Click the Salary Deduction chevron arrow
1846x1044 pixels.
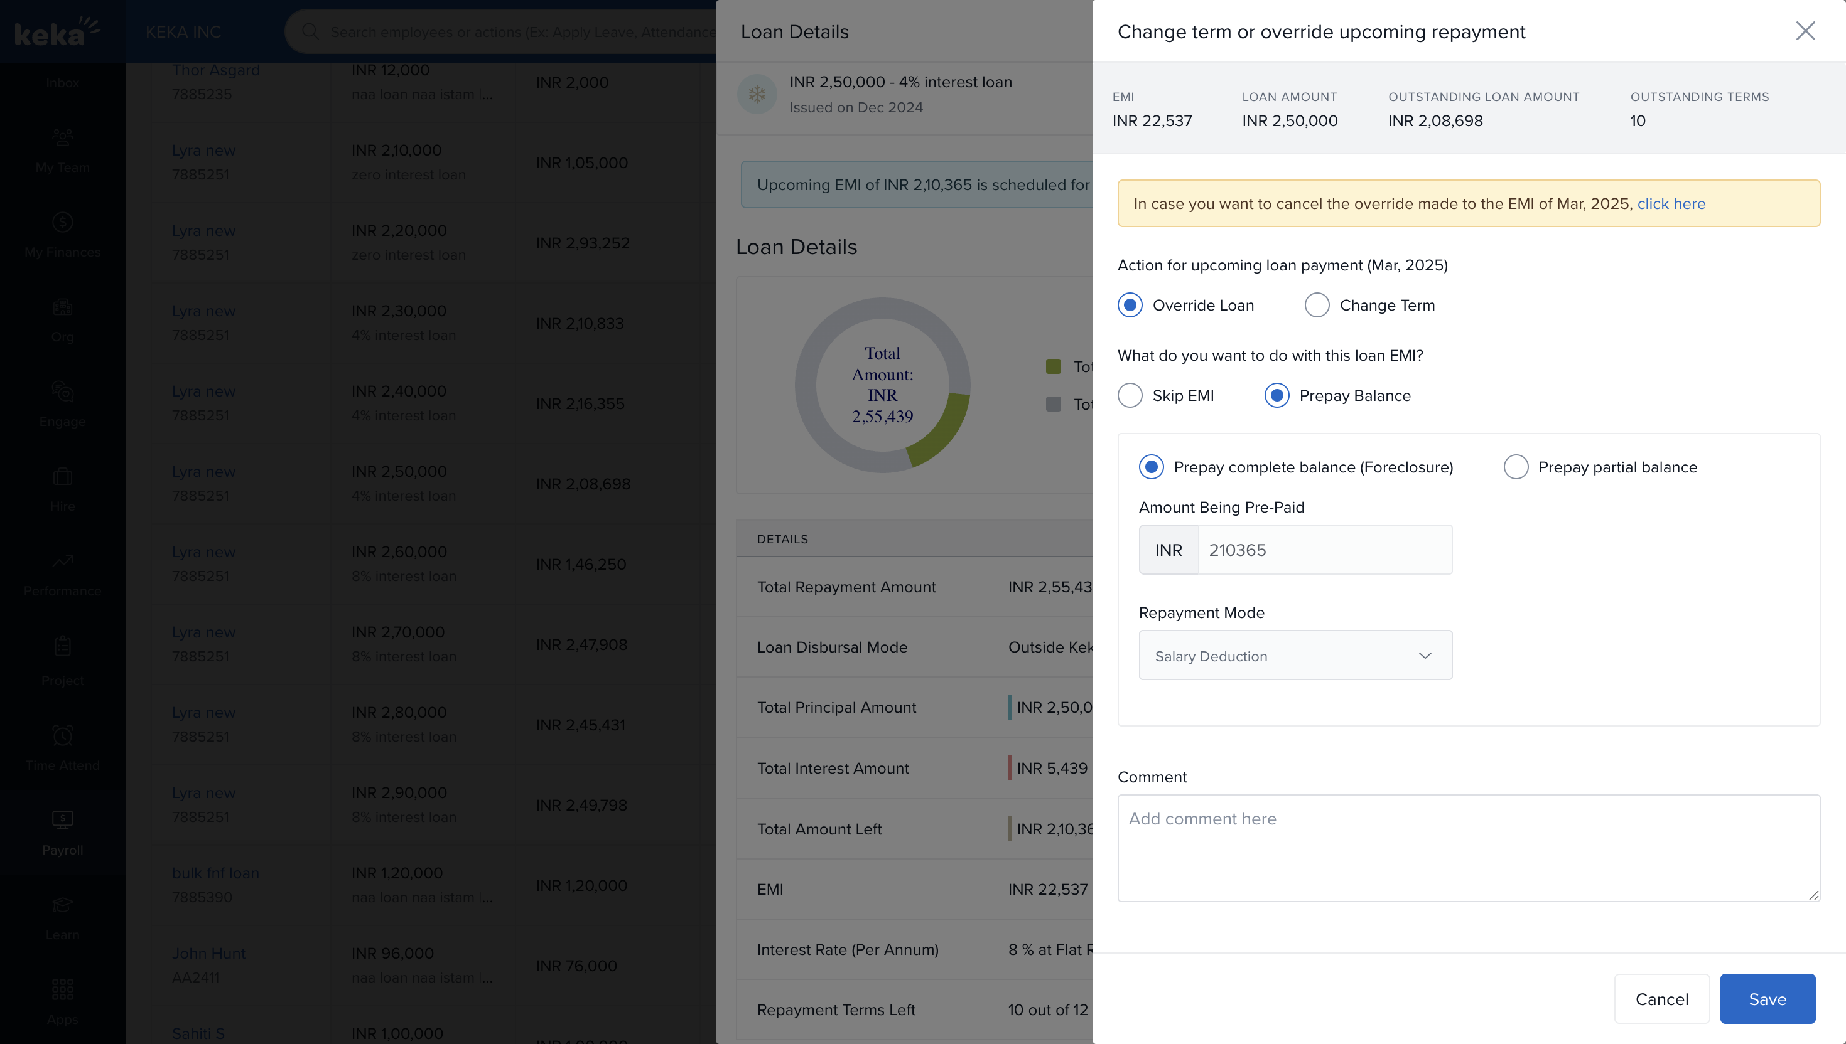click(1425, 656)
